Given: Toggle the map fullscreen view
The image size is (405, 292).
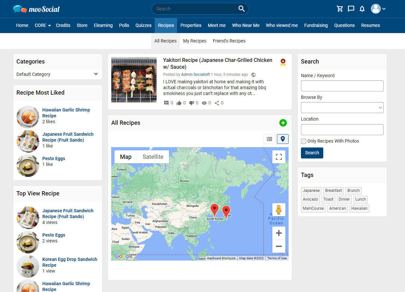Looking at the screenshot, I should tap(279, 157).
